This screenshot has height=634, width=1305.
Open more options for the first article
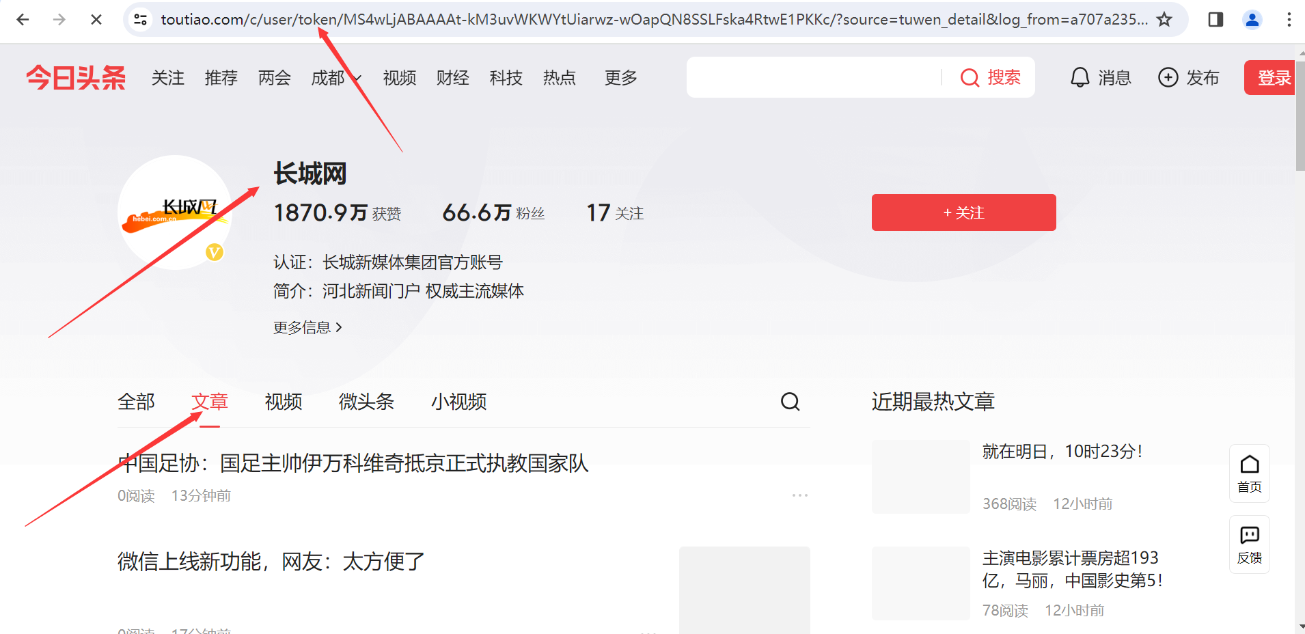[x=799, y=495]
